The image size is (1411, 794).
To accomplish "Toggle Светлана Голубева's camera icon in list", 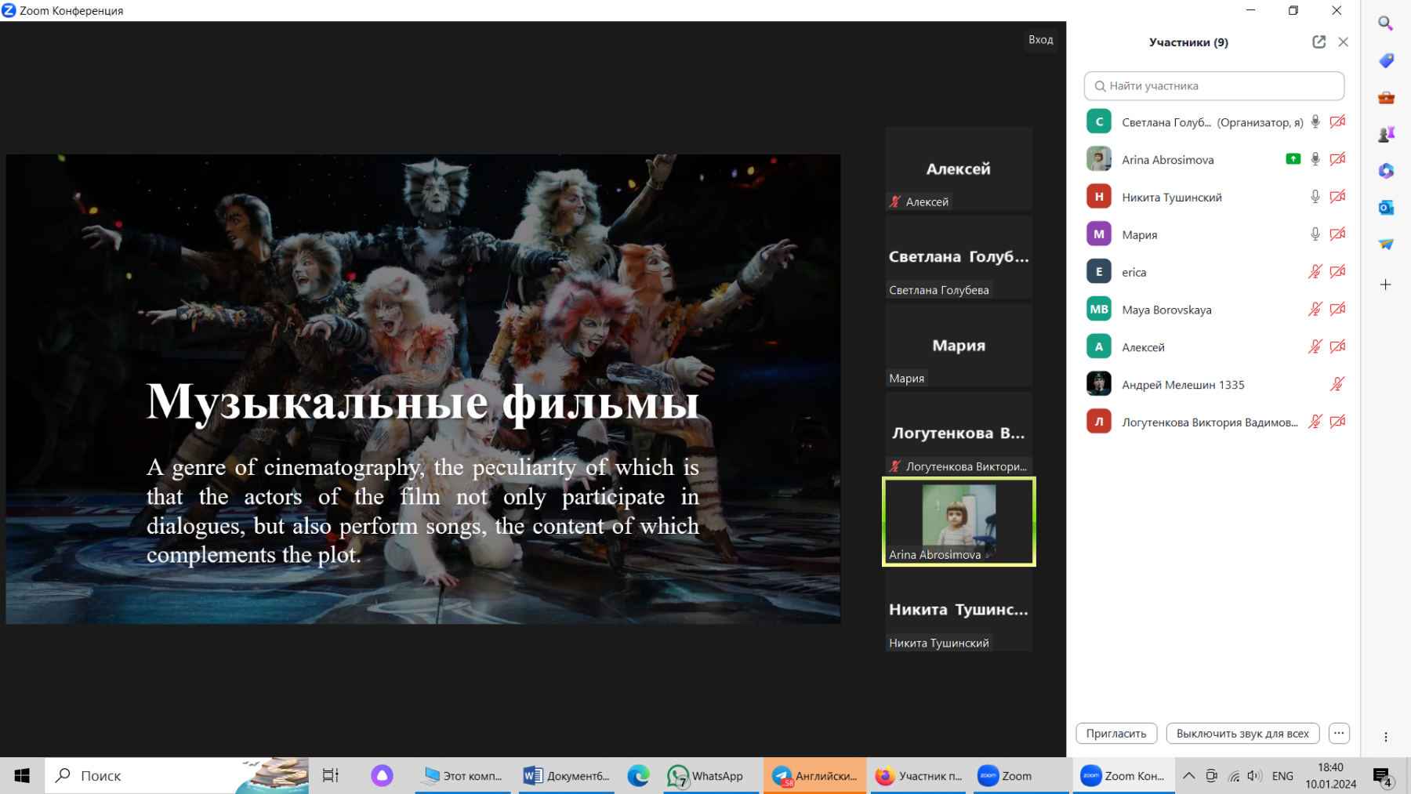I will click(1337, 121).
